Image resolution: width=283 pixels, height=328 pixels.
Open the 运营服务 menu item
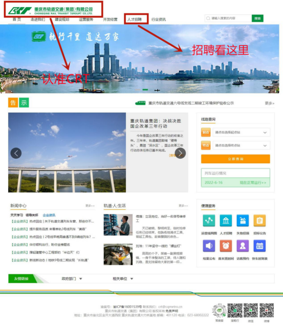click(86, 19)
